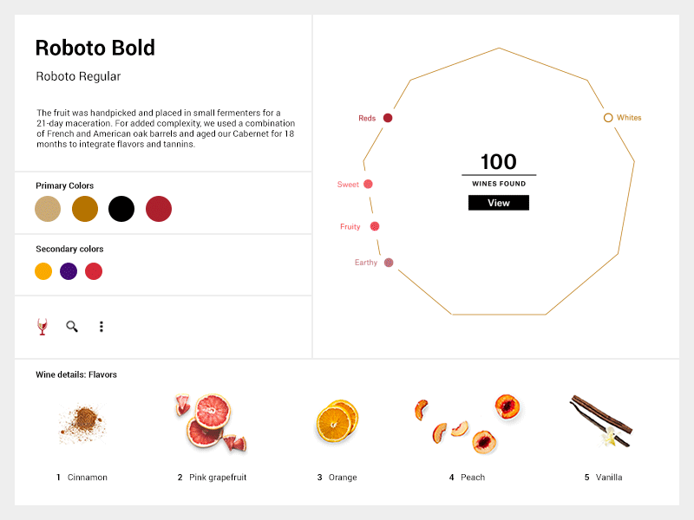Open search with the magnifier icon
The width and height of the screenshot is (694, 520).
[x=72, y=327]
